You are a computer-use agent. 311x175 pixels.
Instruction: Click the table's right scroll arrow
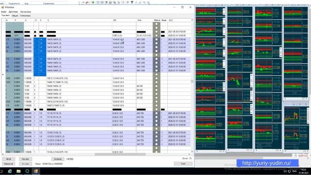coord(189,154)
